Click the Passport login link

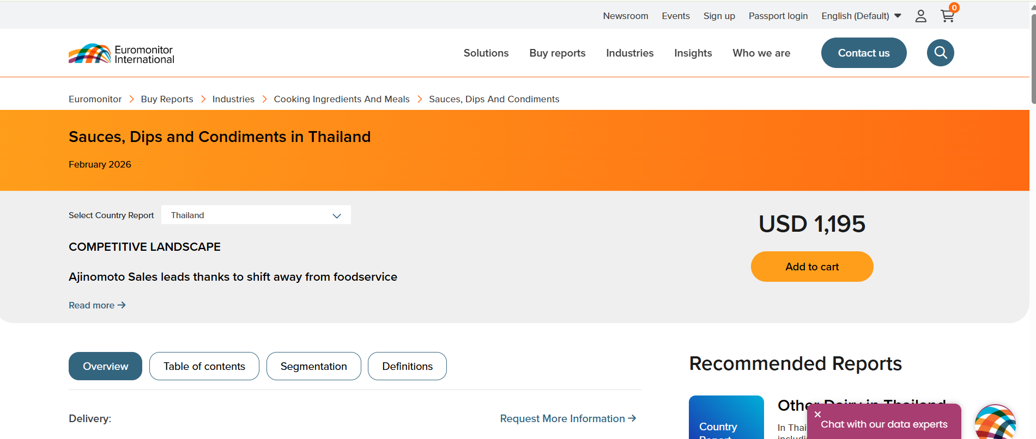pyautogui.click(x=778, y=16)
